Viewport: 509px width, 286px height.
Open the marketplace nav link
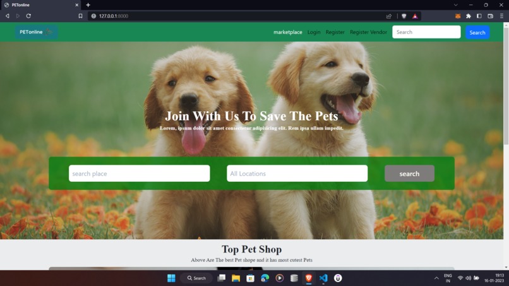point(287,32)
